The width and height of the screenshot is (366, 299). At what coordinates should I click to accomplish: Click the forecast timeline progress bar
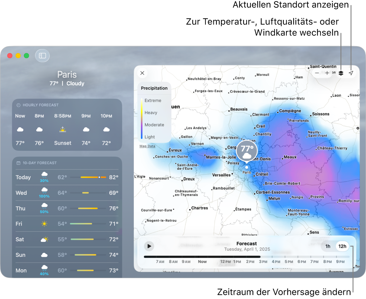tap(202, 257)
